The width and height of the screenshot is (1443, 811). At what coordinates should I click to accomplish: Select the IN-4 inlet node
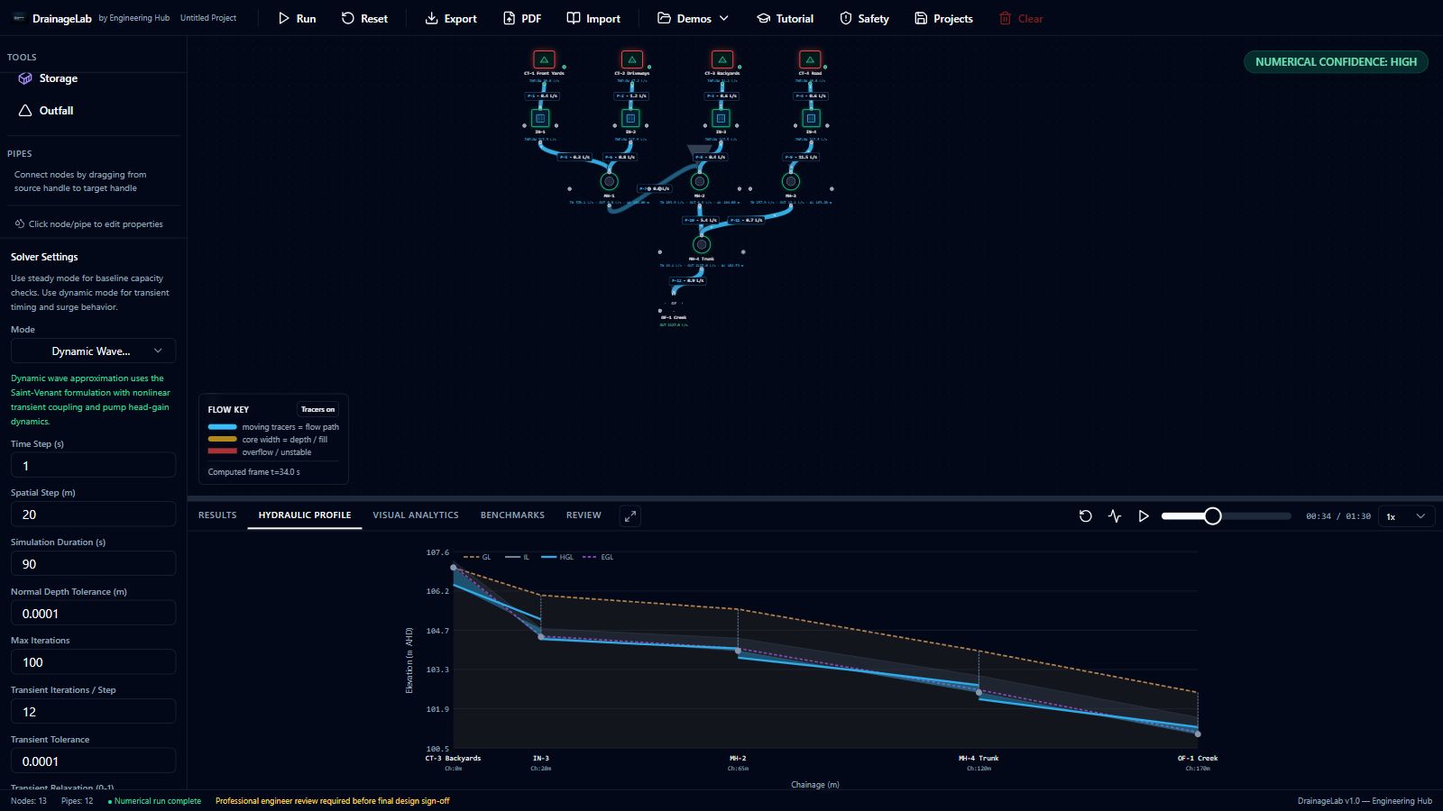tap(811, 118)
